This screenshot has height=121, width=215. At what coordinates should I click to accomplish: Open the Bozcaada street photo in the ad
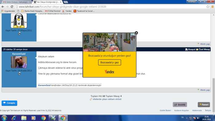pyautogui.click(x=110, y=42)
